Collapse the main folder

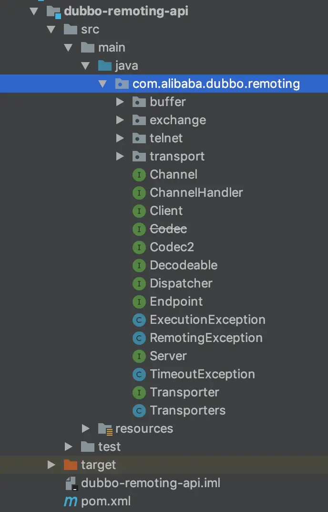68,47
